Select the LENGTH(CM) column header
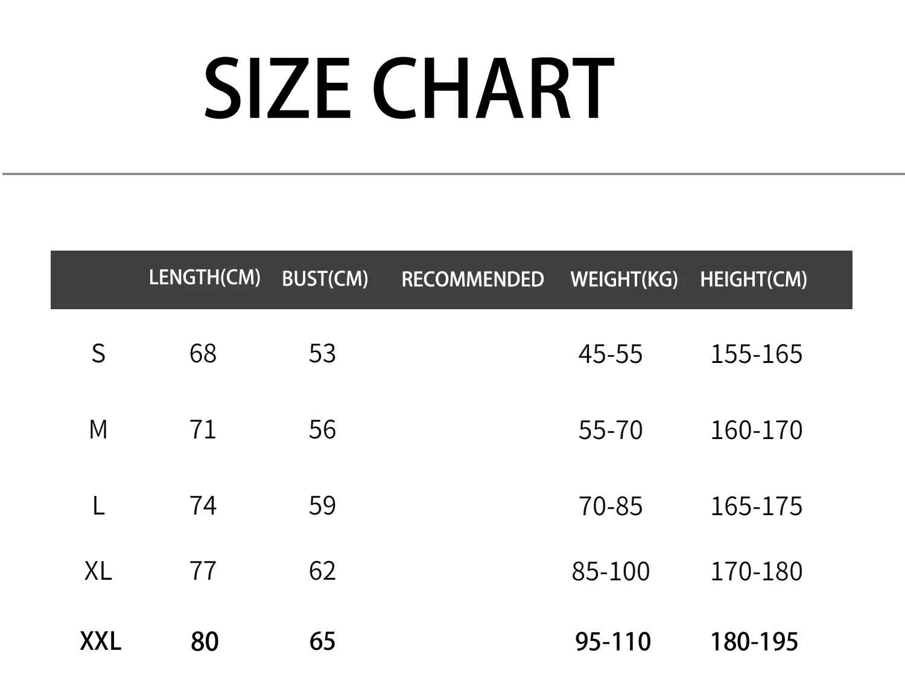This screenshot has width=905, height=680. coord(205,277)
